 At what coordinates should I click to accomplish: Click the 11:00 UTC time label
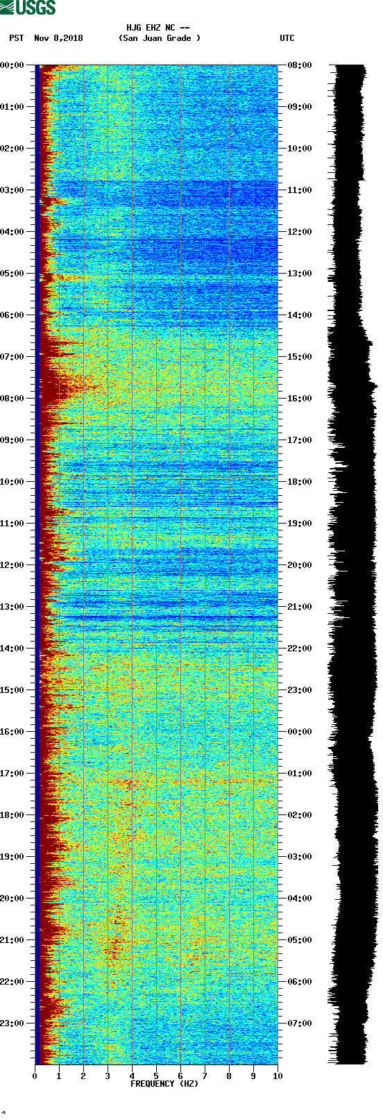pos(300,190)
